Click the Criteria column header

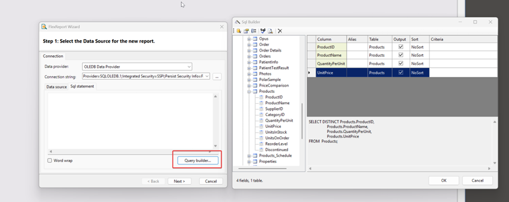point(463,39)
